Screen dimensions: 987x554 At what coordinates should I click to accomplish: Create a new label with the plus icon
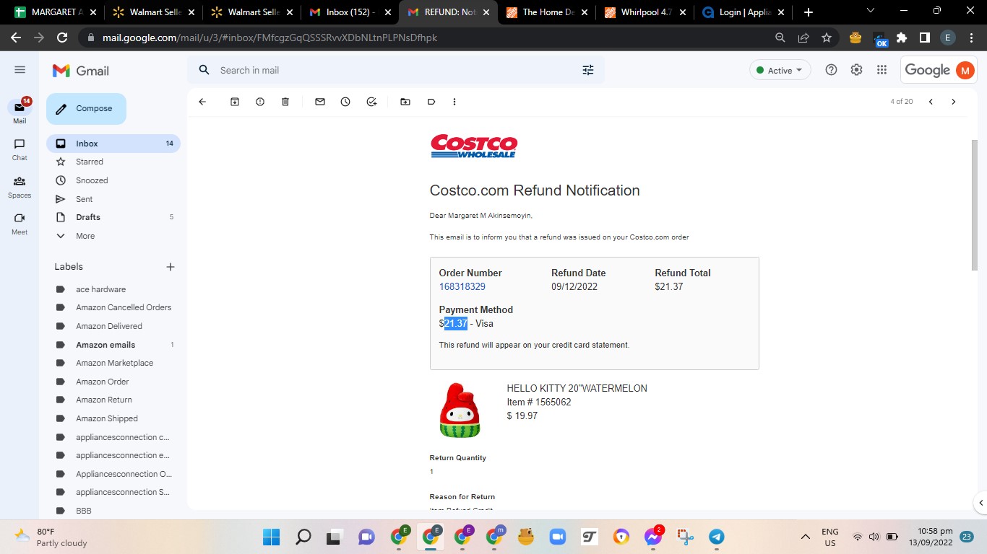(x=171, y=267)
